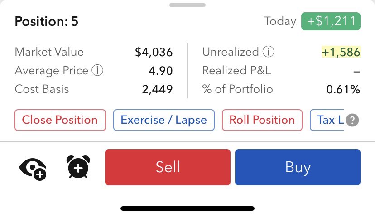Toggle the green Today +$1,211 badge
Screen dimensions: 375x218
(x=331, y=21)
